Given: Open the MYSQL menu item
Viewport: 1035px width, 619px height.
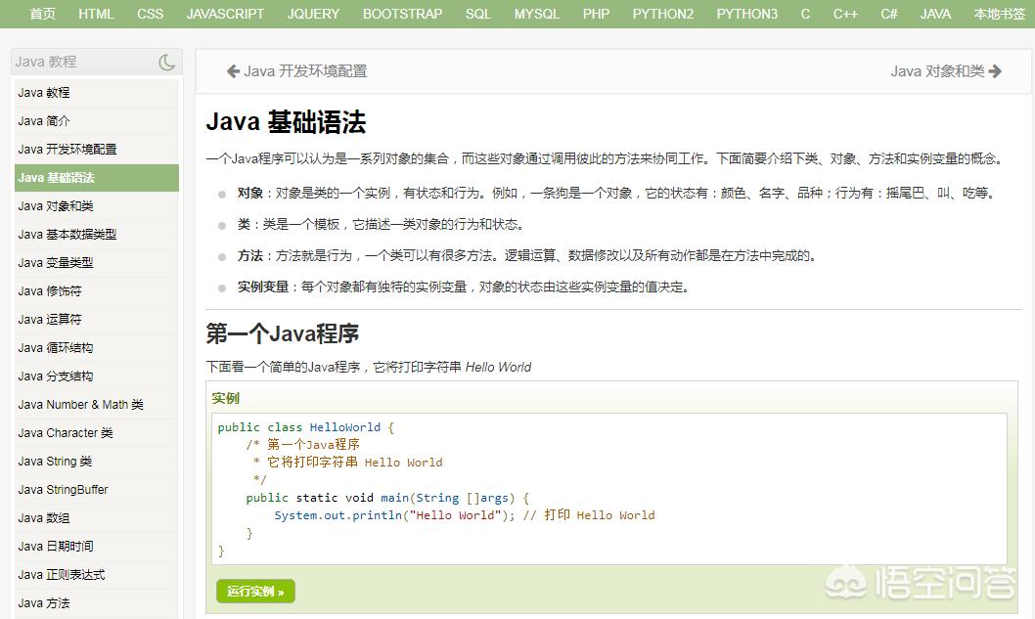Looking at the screenshot, I should pyautogui.click(x=537, y=14).
